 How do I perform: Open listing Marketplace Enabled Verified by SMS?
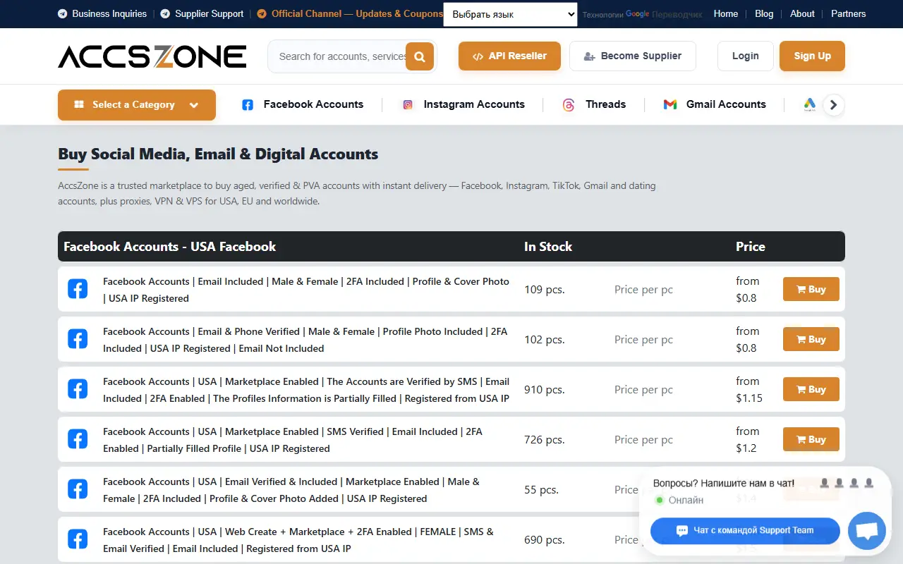[306, 390]
